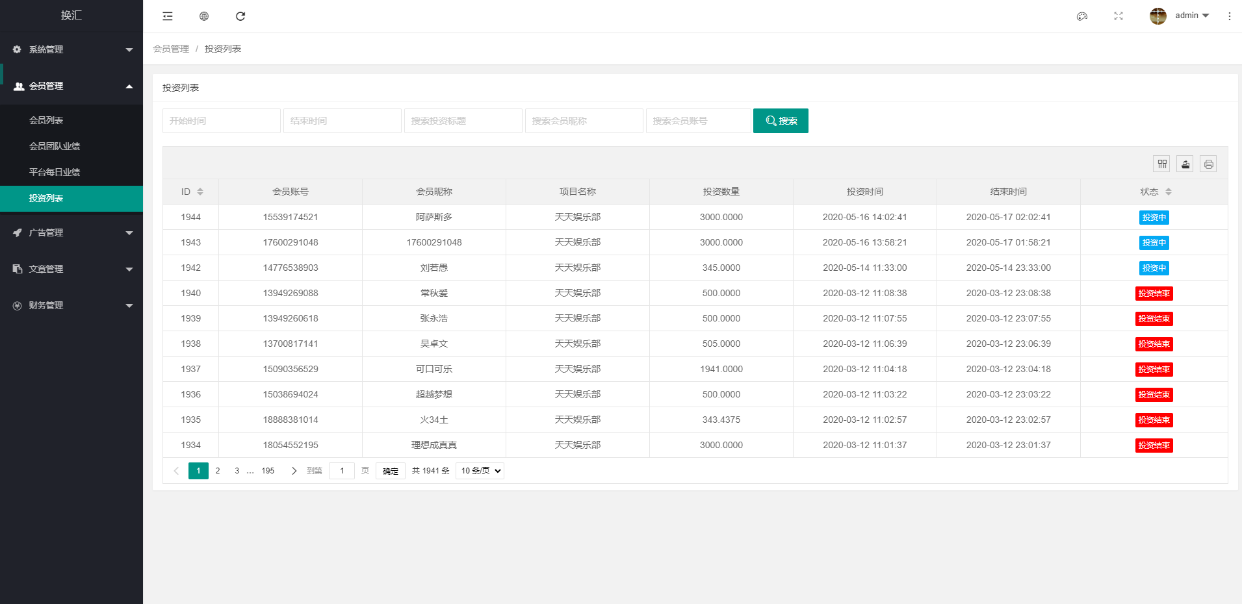The image size is (1242, 604).
Task: Click the 开始时间 date input field
Action: tap(221, 121)
